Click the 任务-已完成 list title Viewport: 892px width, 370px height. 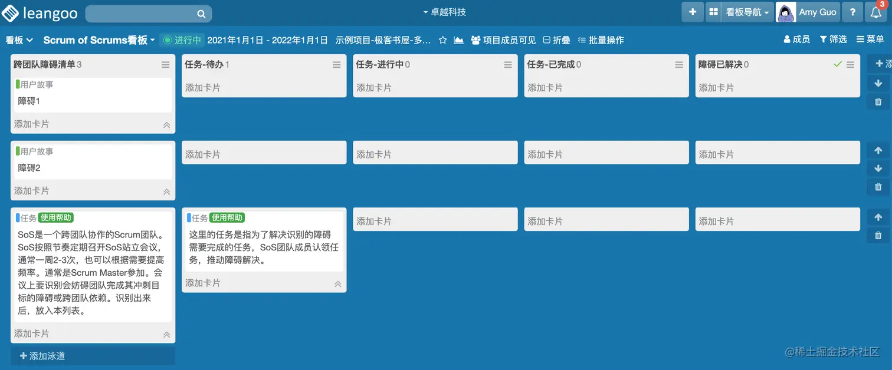(551, 64)
